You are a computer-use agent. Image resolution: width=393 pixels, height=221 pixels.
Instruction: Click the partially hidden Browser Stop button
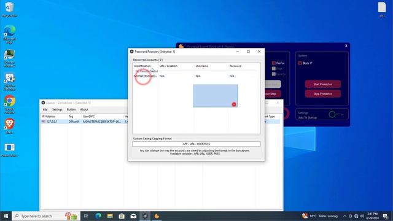273,94
